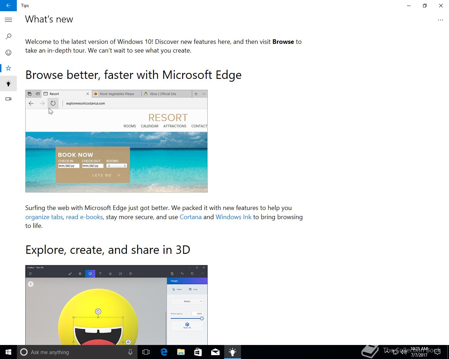Open Task View from the taskbar

[146, 352]
